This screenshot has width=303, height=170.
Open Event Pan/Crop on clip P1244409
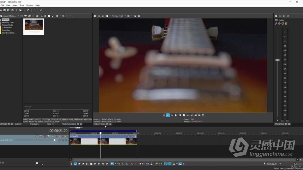point(128,136)
